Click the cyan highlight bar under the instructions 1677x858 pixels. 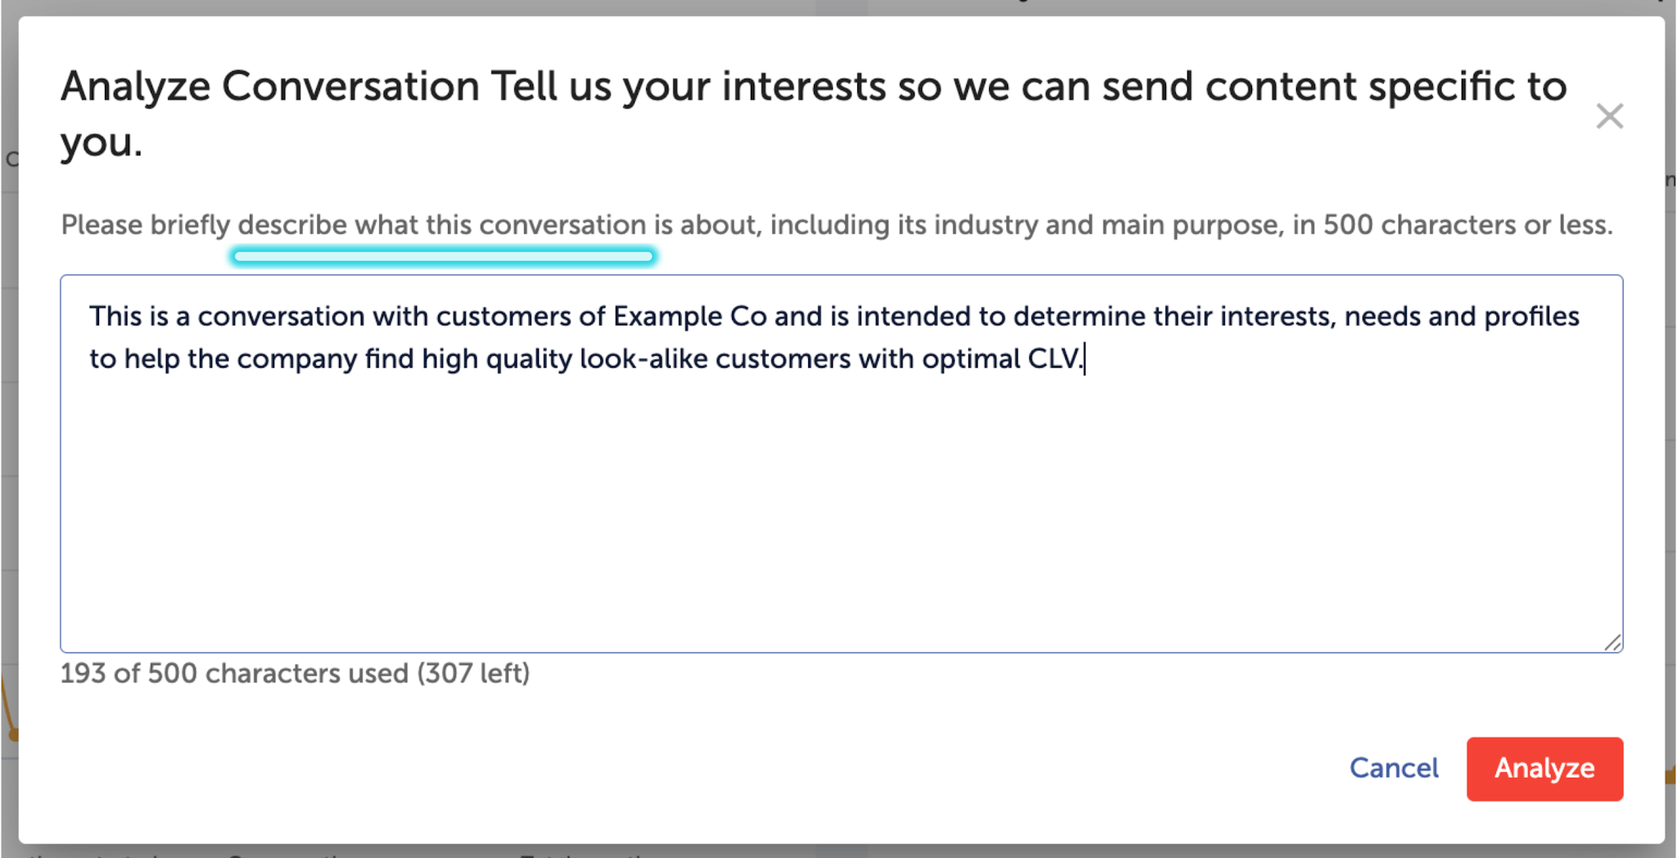tap(443, 257)
